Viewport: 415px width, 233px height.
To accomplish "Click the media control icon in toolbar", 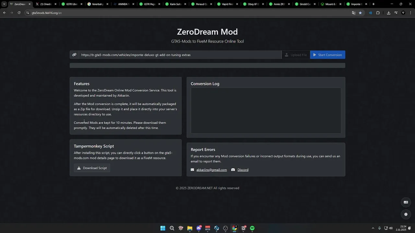I will (x=396, y=13).
